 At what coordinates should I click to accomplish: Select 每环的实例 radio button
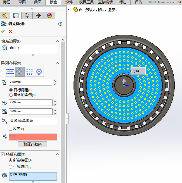coord(11,95)
